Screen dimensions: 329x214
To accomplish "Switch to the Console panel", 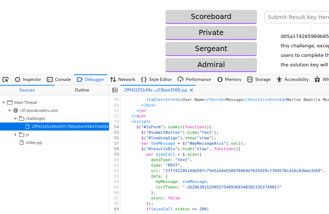I will [59, 79].
